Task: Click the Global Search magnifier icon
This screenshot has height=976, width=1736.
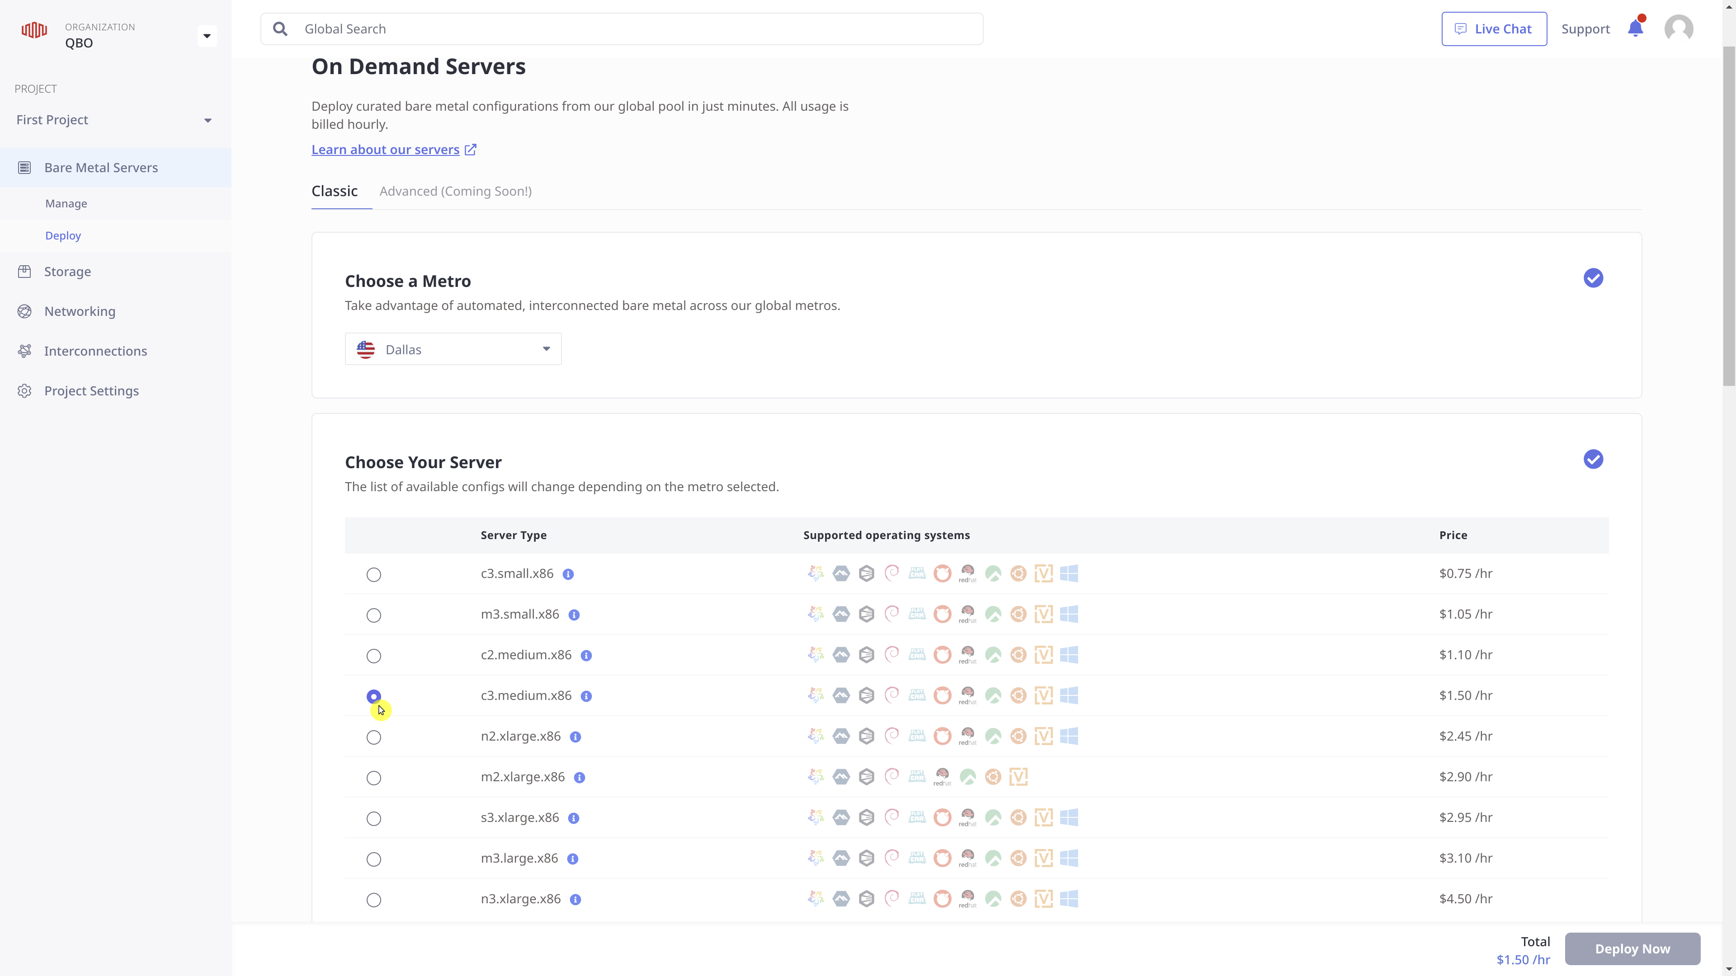Action: [x=280, y=28]
